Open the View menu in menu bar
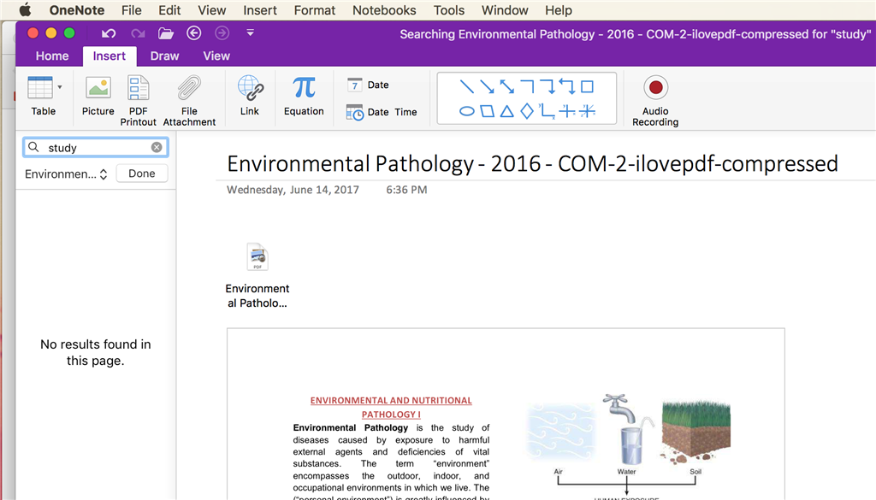The height and width of the screenshot is (500, 876). coord(212,10)
